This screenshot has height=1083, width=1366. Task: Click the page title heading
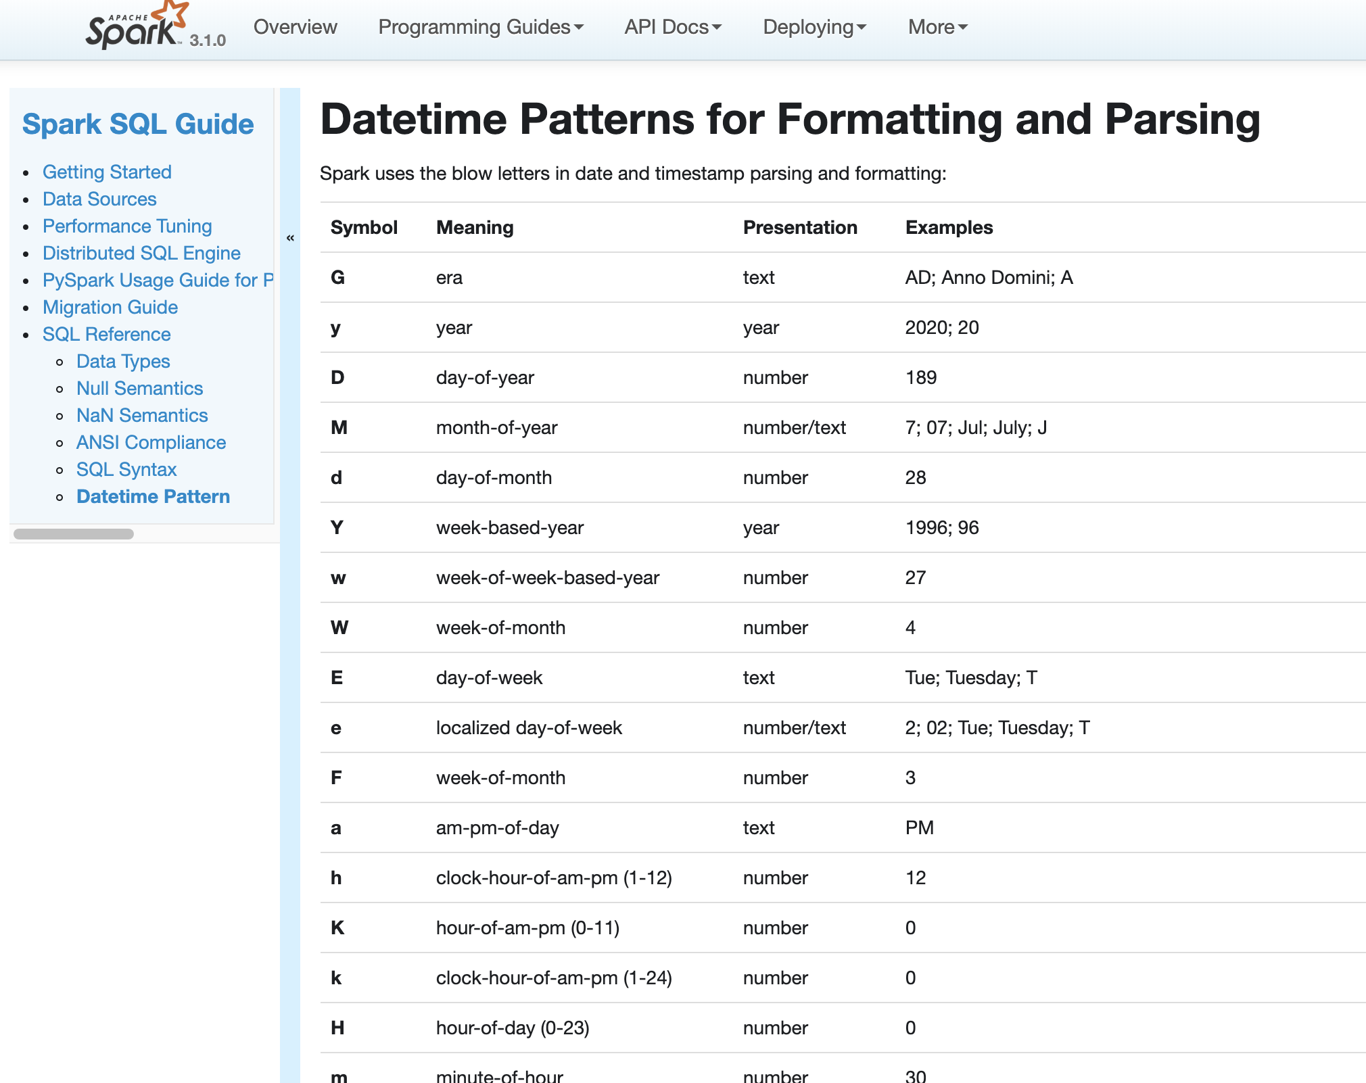[791, 119]
